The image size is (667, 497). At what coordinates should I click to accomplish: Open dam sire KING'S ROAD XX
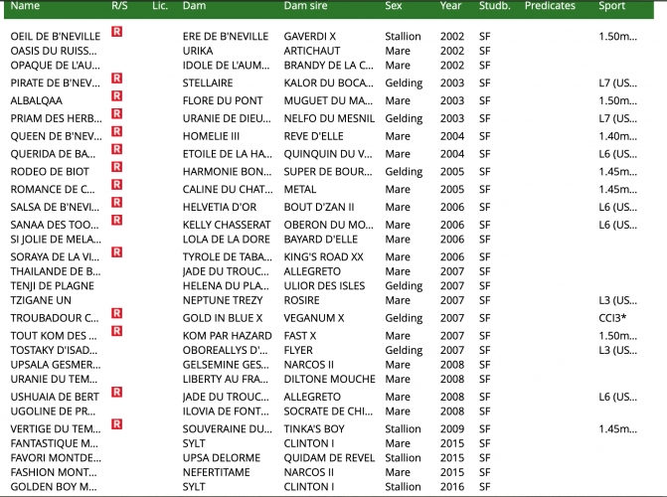point(324,256)
